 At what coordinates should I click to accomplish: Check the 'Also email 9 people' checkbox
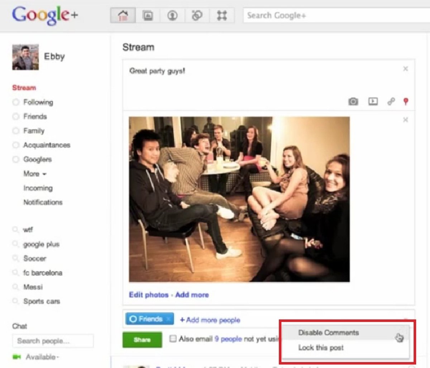(x=173, y=339)
